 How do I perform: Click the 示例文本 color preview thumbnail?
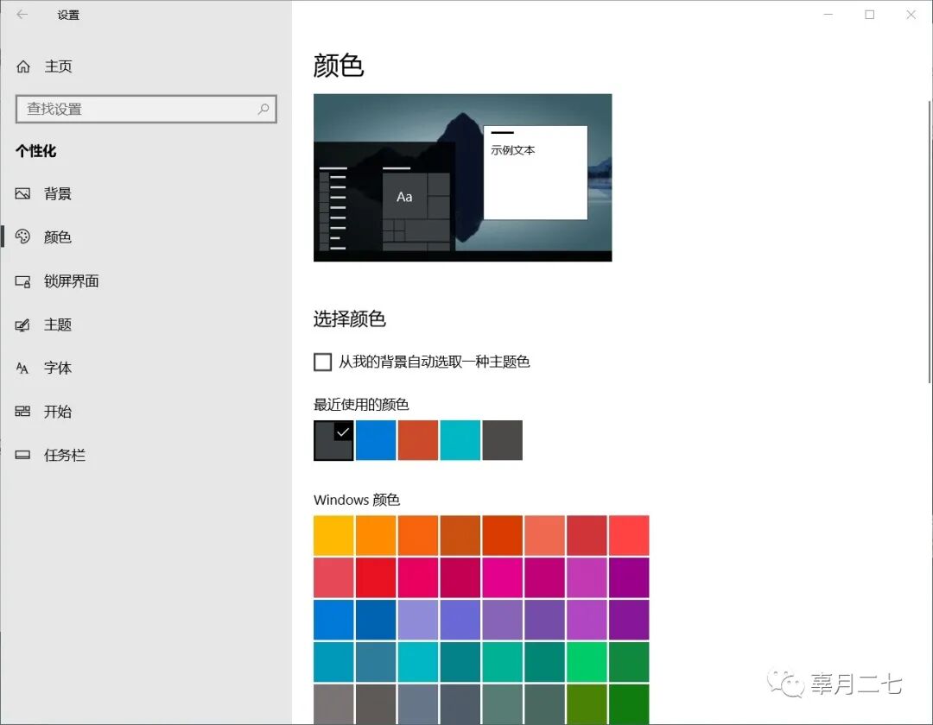point(536,173)
